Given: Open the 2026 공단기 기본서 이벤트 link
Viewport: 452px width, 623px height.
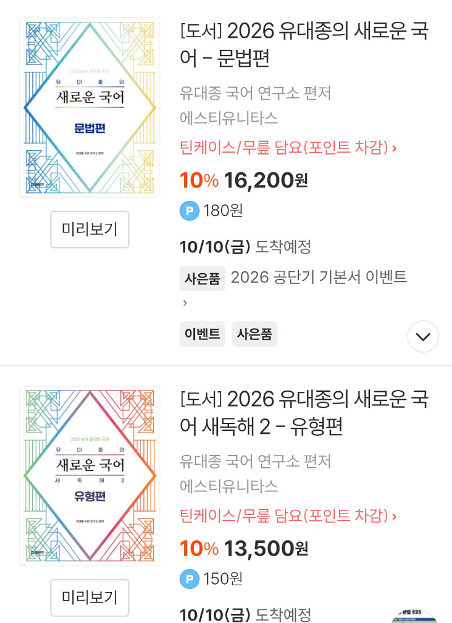Looking at the screenshot, I should click(318, 277).
